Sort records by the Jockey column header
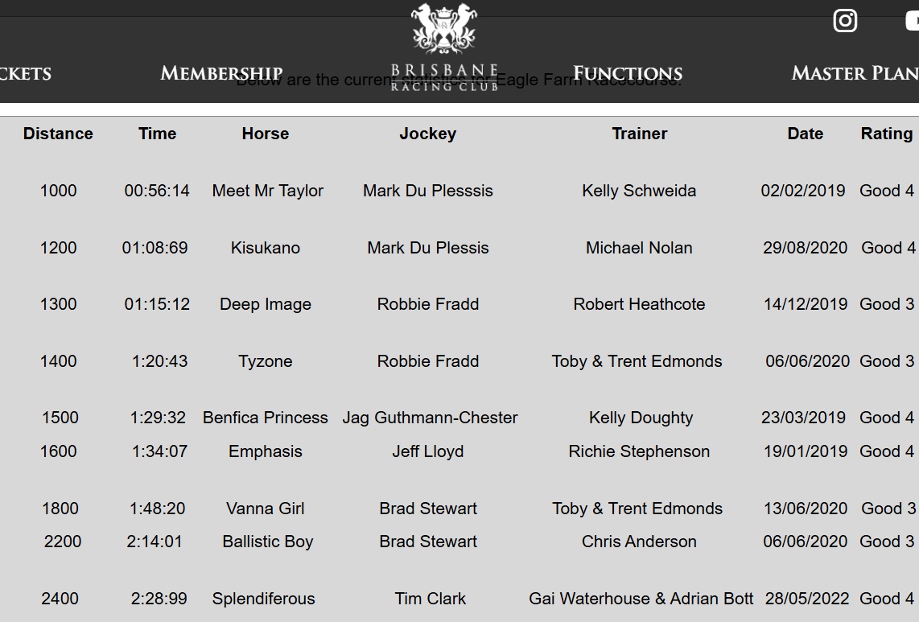Screen dimensions: 919x622 pyautogui.click(x=427, y=134)
